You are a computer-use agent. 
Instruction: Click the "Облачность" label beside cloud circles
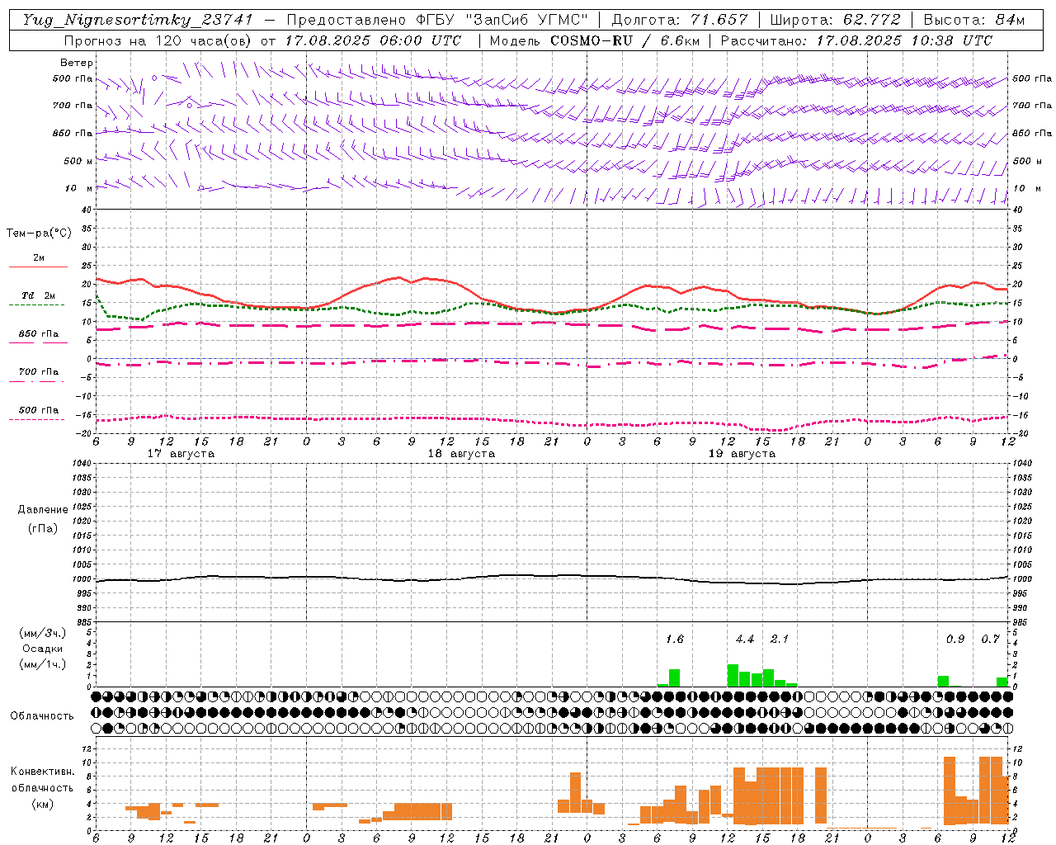pos(42,715)
